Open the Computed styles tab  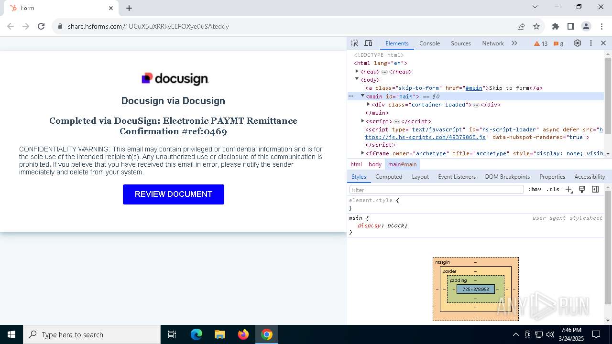click(389, 177)
